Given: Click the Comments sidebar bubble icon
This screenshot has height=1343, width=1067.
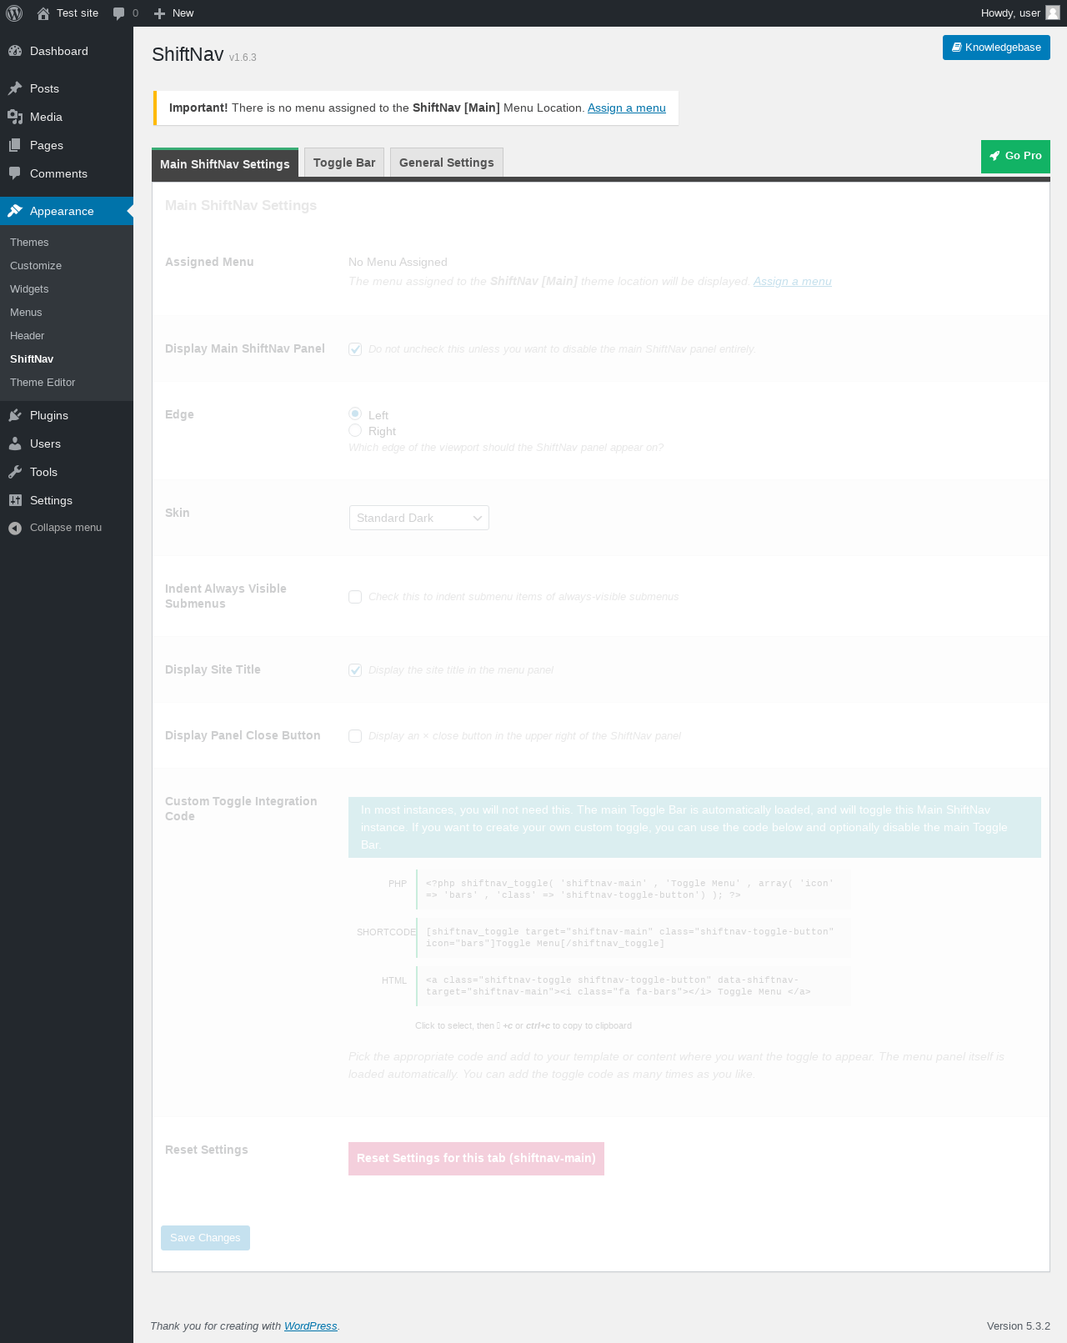Looking at the screenshot, I should tap(15, 173).
